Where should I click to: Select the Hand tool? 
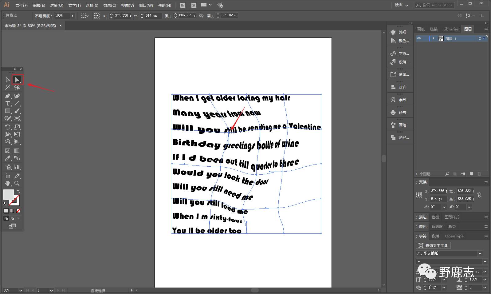coord(8,183)
